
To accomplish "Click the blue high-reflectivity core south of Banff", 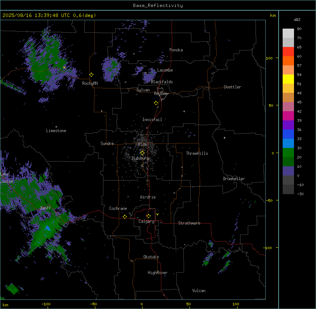I will (48, 228).
